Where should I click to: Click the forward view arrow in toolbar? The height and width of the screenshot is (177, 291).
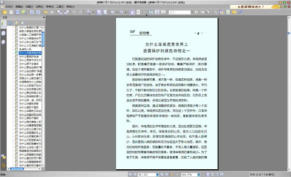(x=52, y=13)
